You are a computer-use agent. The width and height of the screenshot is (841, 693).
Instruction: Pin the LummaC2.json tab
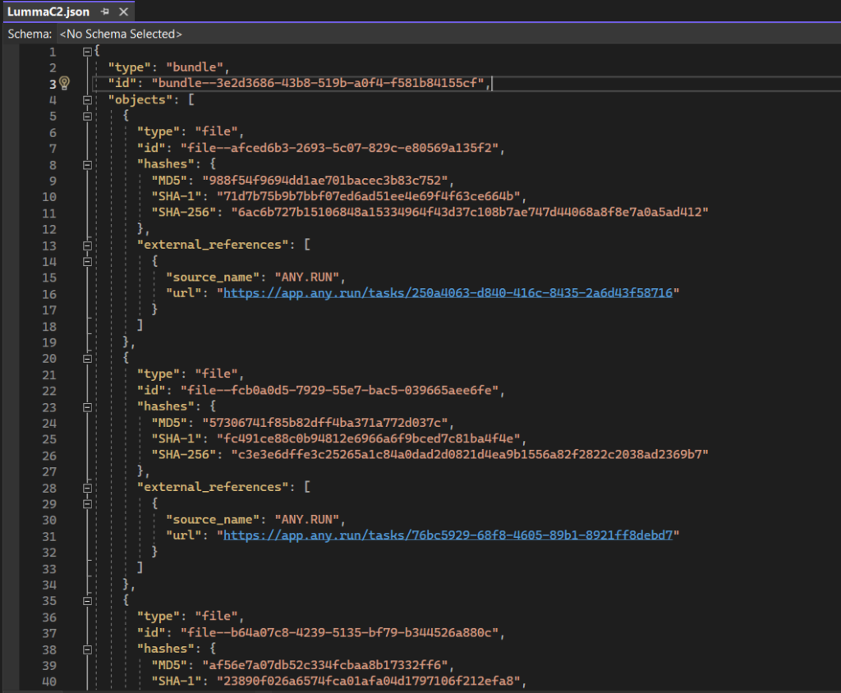(106, 12)
